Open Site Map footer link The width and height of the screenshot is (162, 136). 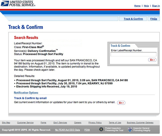(6, 122)
